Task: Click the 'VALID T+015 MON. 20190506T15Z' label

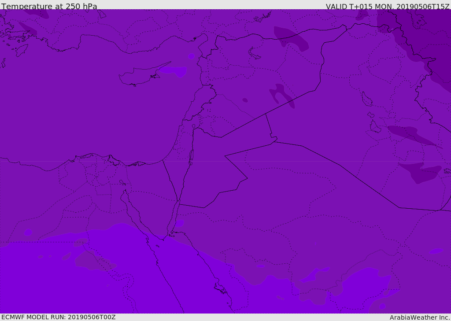Action: point(388,6)
